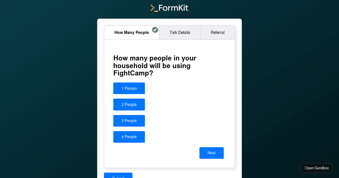
Task: Choose 2 People for household size
Action: point(129,105)
